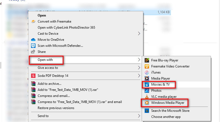Screen dimensions: 220x122
Task: Click WinRAR icon beside Compress to .rar and email
Action: [33, 102]
